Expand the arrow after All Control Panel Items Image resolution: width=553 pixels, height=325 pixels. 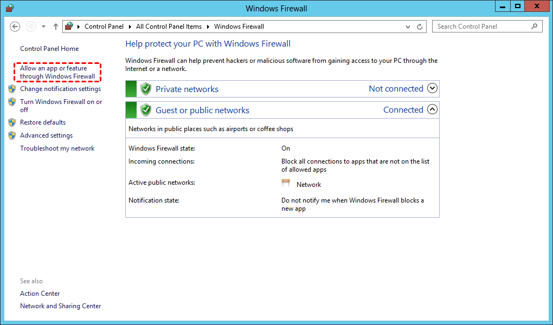coord(208,27)
